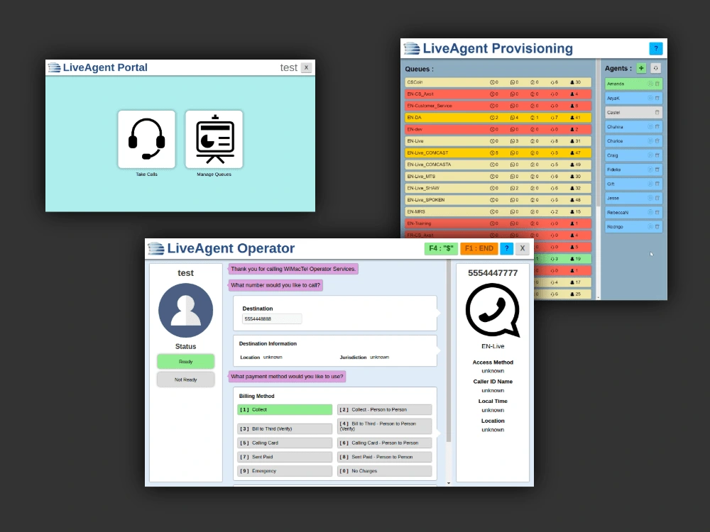Select [7] Sent Paid billing
710x532 pixels.
[285, 457]
